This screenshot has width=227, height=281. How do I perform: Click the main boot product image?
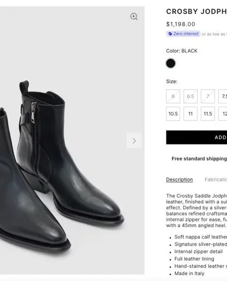click(x=72, y=140)
